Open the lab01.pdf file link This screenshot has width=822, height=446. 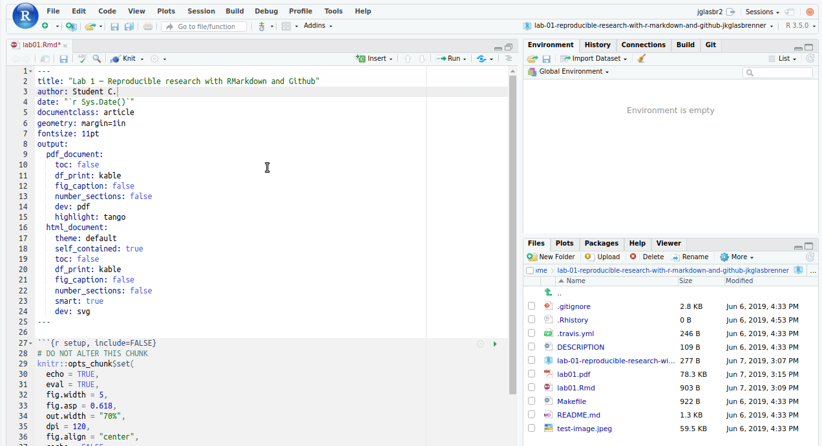click(573, 374)
